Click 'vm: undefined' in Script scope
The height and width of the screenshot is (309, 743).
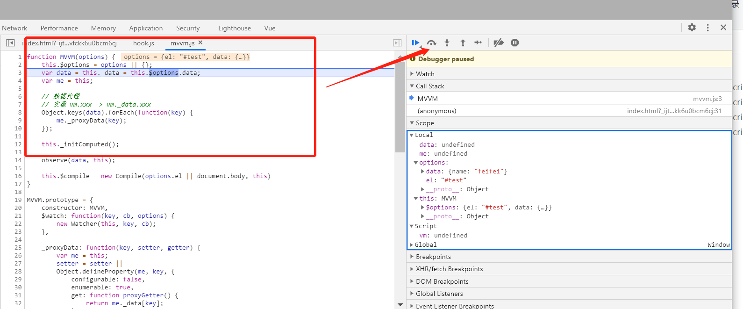click(443, 236)
